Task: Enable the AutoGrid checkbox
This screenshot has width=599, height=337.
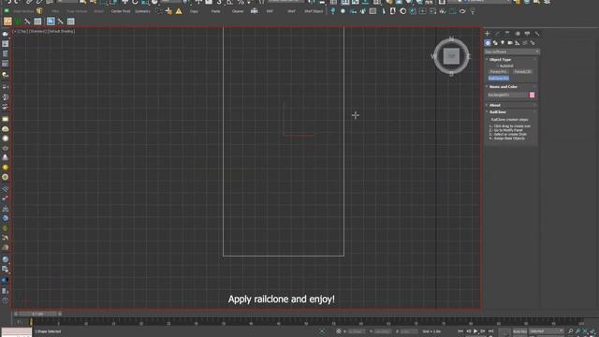Action: [x=498, y=66]
